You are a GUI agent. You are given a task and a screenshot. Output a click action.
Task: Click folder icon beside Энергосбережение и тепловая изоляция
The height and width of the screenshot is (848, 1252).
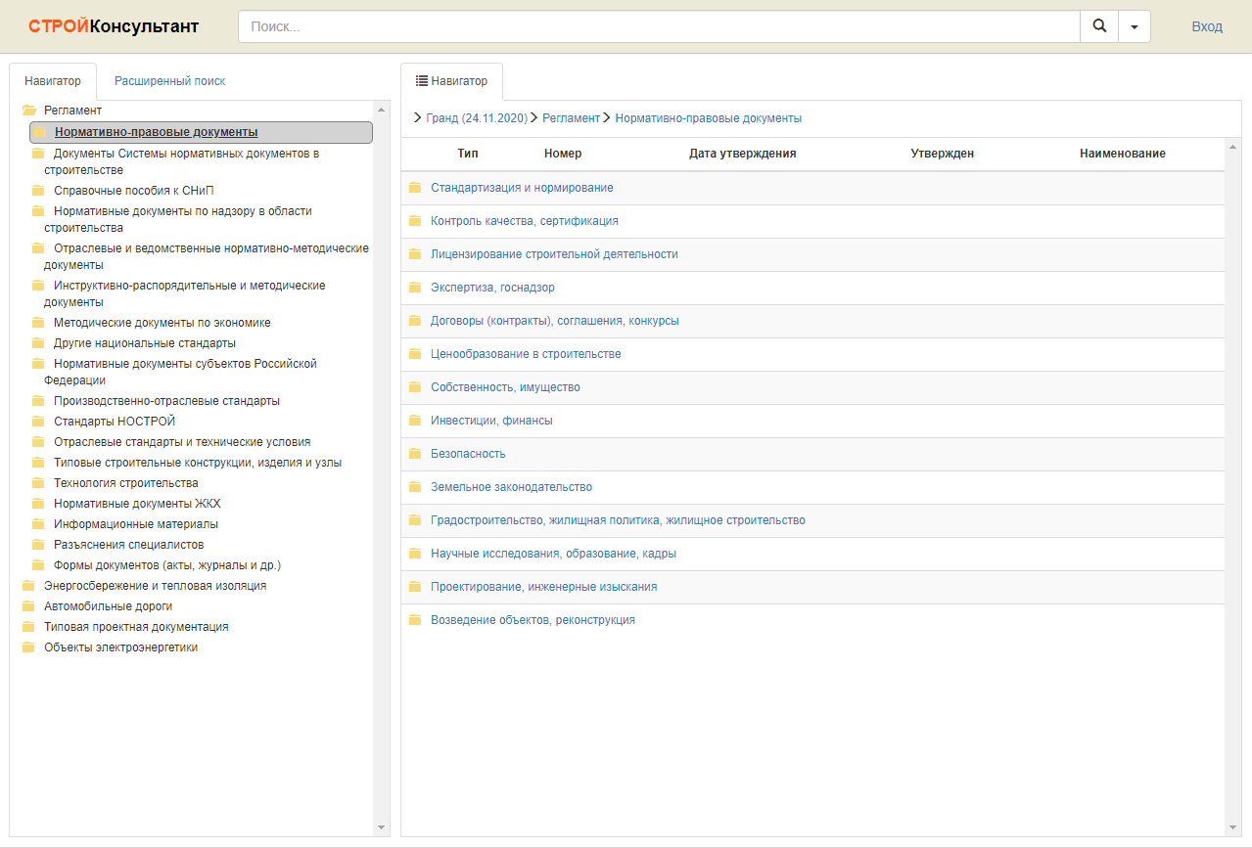28,586
